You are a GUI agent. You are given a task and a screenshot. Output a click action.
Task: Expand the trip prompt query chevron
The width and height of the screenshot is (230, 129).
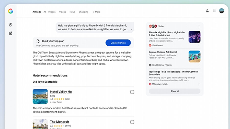(131, 29)
